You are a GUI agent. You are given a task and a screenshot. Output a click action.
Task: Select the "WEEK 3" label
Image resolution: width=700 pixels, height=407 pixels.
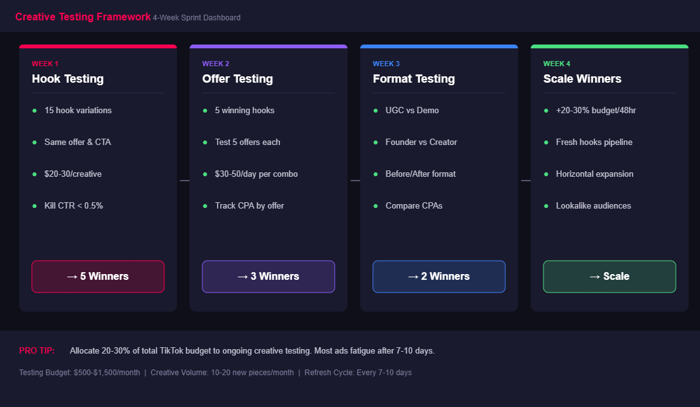(x=386, y=64)
